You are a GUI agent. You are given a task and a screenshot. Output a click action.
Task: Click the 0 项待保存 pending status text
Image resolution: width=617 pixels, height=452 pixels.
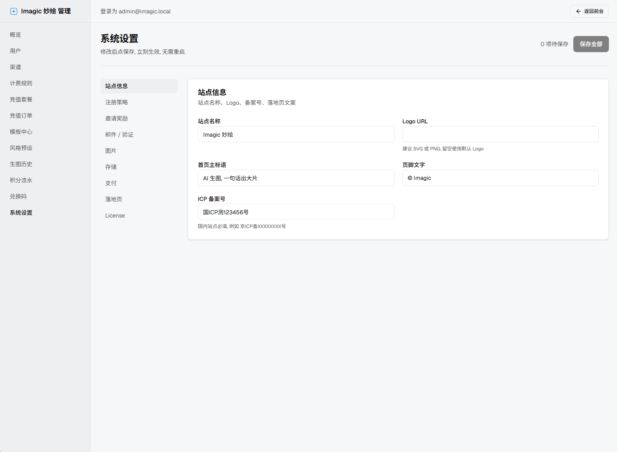coord(554,44)
